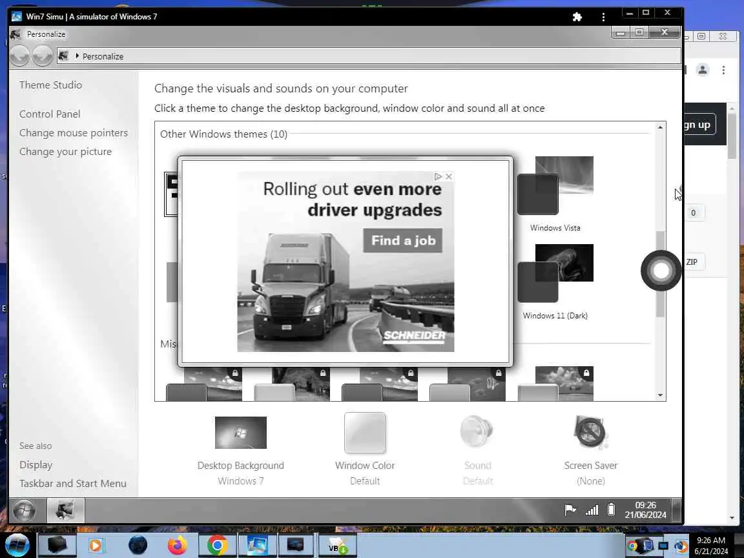
Task: Select the Windows 11 (Dark) theme
Action: coord(555,282)
